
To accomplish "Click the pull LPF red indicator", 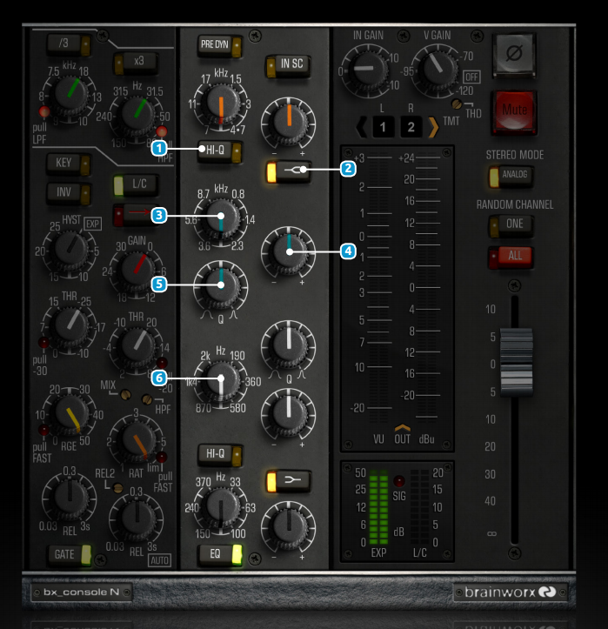I will coord(43,111).
